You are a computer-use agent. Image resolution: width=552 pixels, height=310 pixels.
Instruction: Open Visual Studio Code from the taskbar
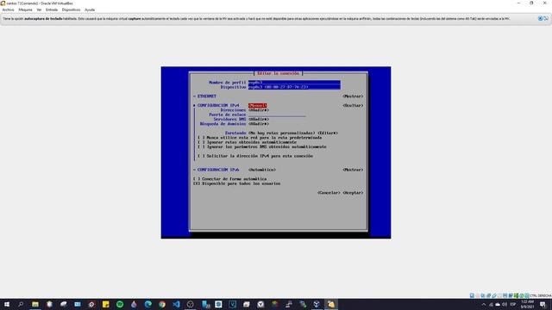point(176,304)
